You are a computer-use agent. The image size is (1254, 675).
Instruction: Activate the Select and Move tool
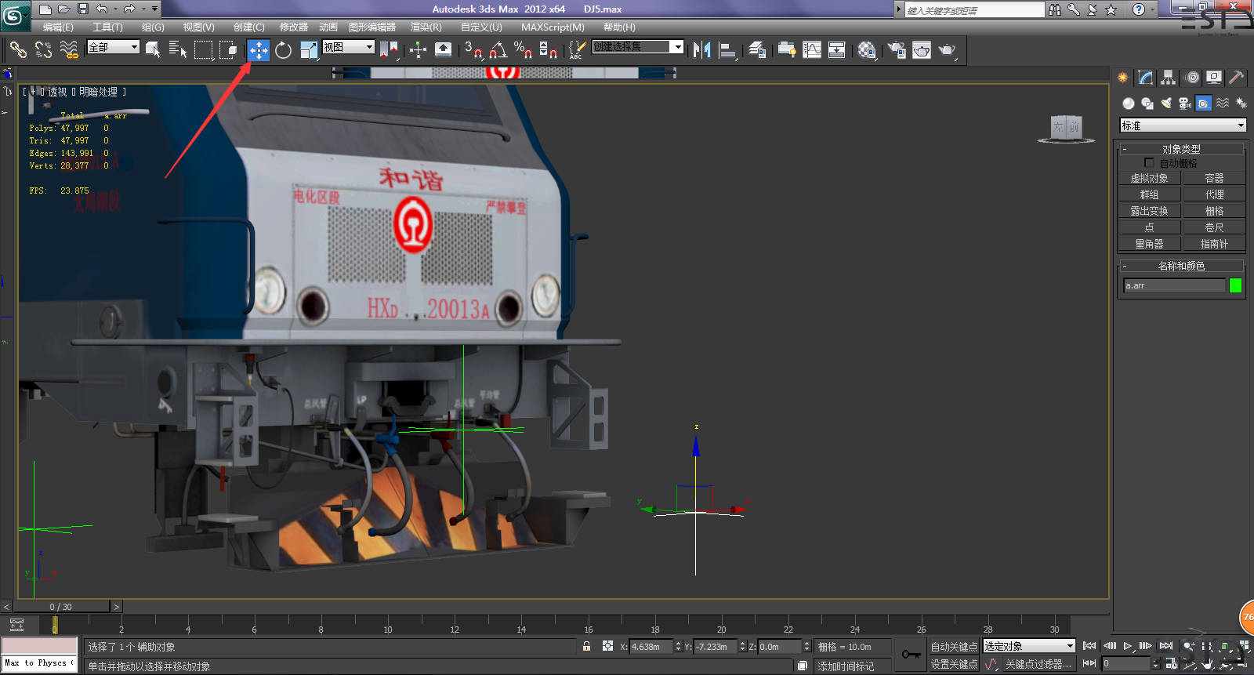[259, 50]
